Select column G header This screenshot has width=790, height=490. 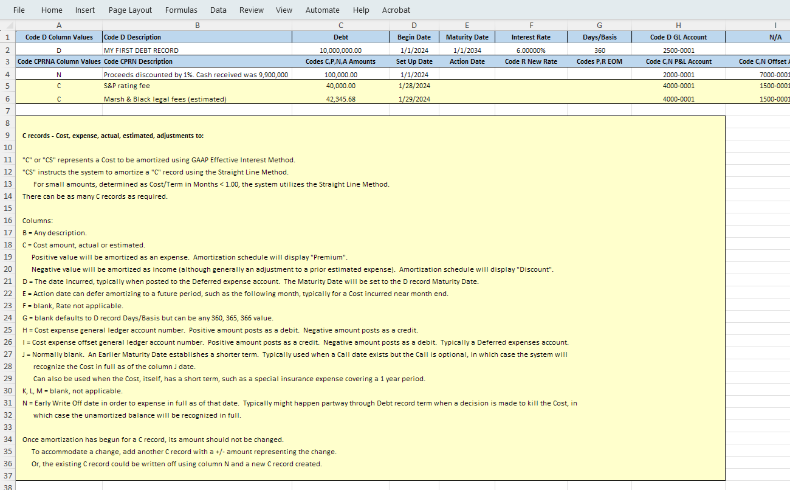click(599, 26)
